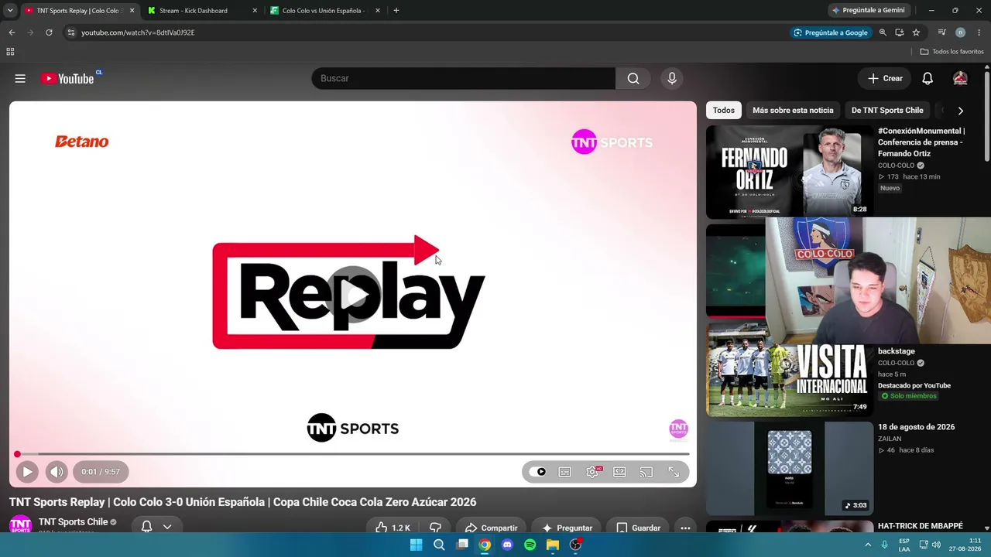Screen dimensions: 991x557
Task: Select the 'De TNT Sports Chile' chip
Action: coord(887,111)
